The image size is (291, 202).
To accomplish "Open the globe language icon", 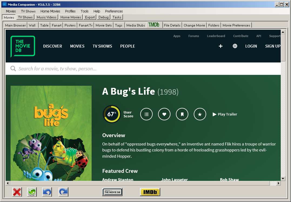I will 235,46.
